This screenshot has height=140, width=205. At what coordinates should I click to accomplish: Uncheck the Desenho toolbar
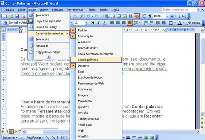tap(96, 66)
